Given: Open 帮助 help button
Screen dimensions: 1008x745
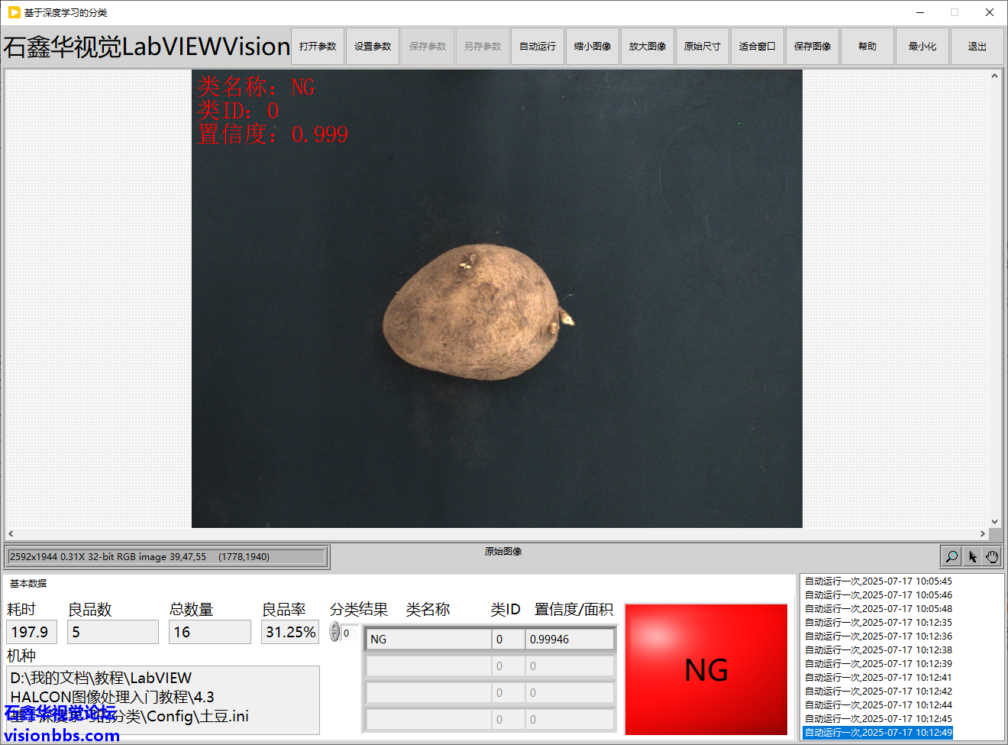Looking at the screenshot, I should 867,47.
